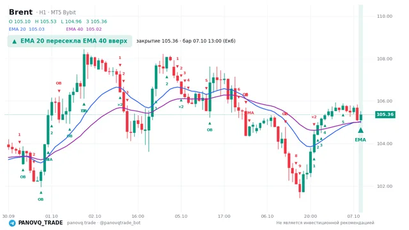Screen dimensions: 409x230
Task: Click the 07.10 date axis label
Action: [353, 216]
